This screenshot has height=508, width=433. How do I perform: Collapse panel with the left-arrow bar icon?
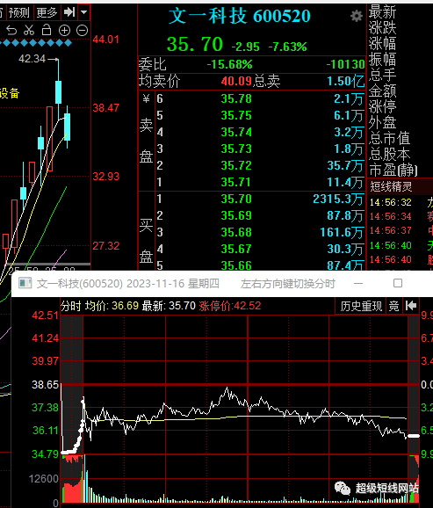(x=411, y=306)
